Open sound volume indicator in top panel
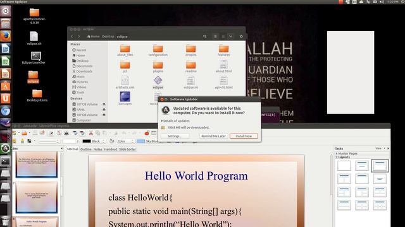405x227 pixels. tap(382, 2)
